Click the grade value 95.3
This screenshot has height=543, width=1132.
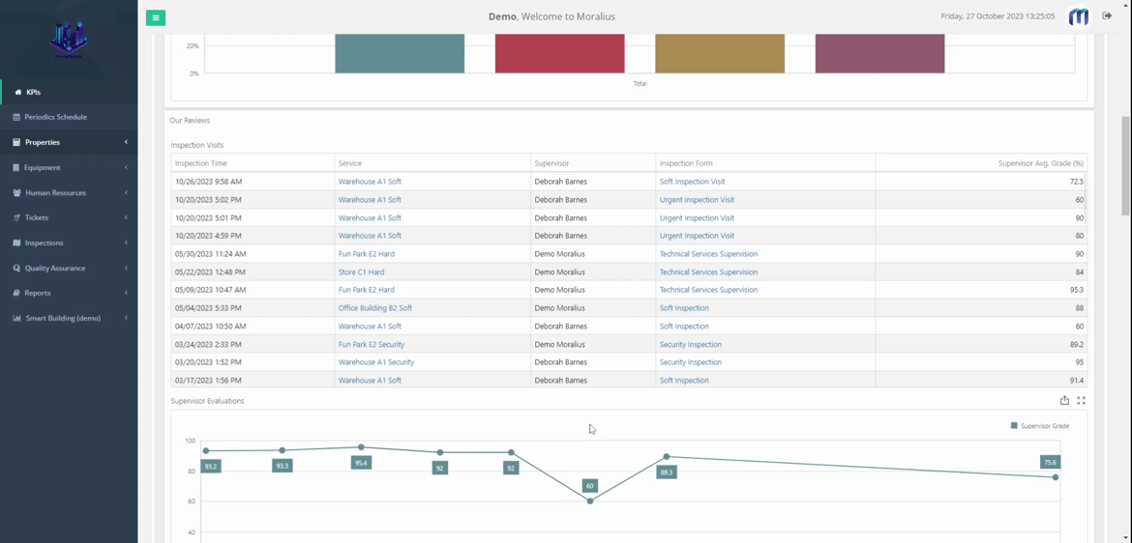[x=1077, y=290]
